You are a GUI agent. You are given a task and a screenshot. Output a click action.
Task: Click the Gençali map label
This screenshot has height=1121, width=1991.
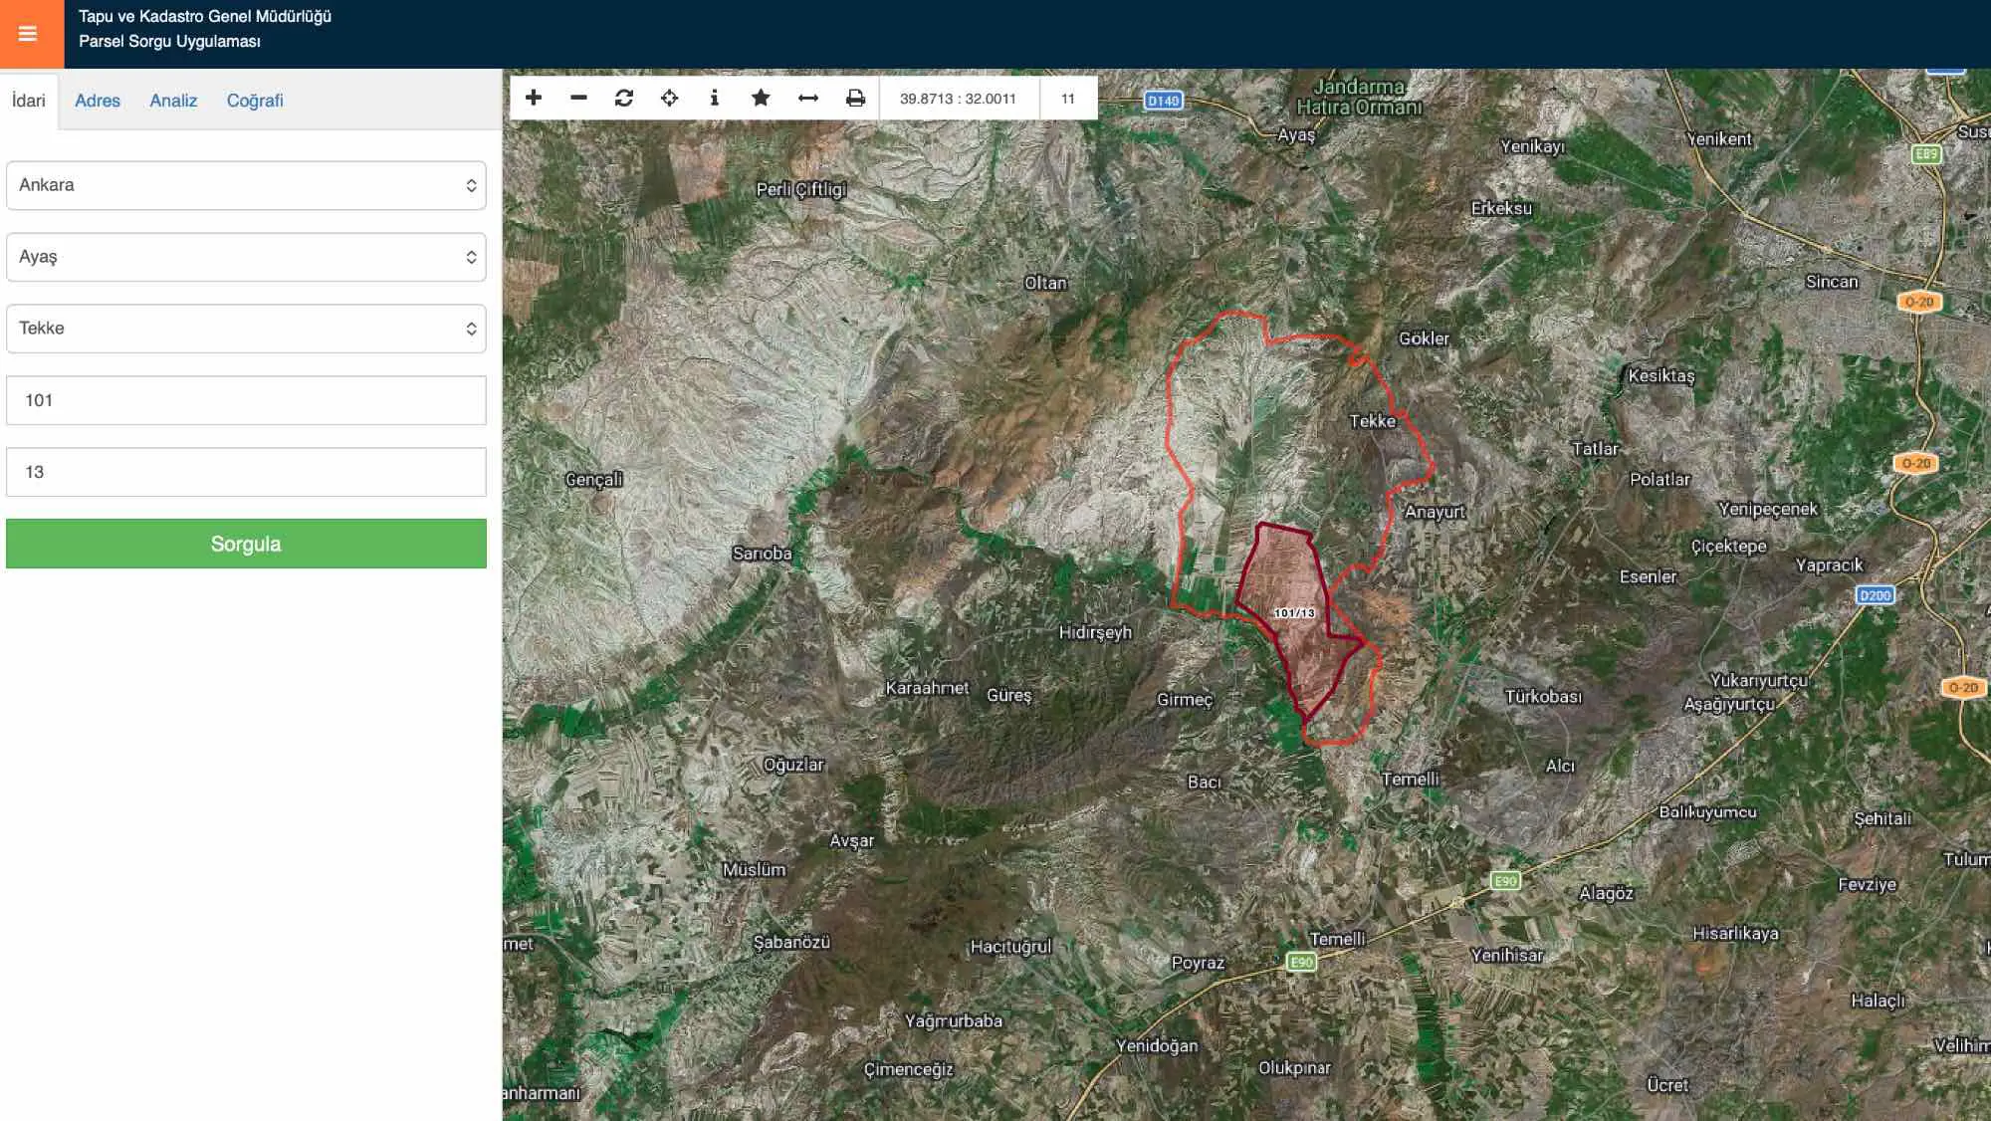(x=594, y=480)
